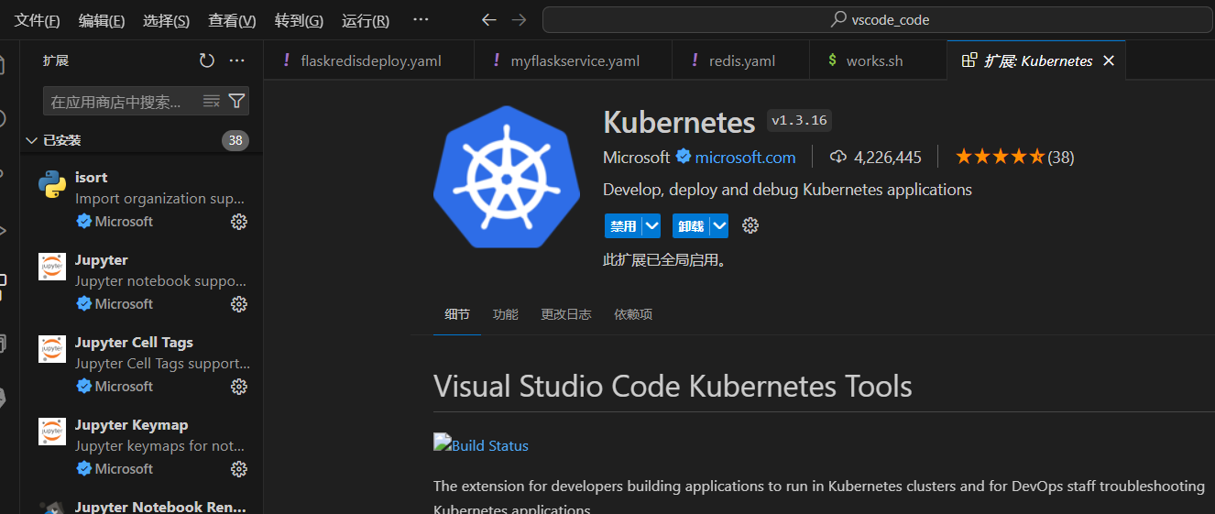Click the install count download icon

837,157
